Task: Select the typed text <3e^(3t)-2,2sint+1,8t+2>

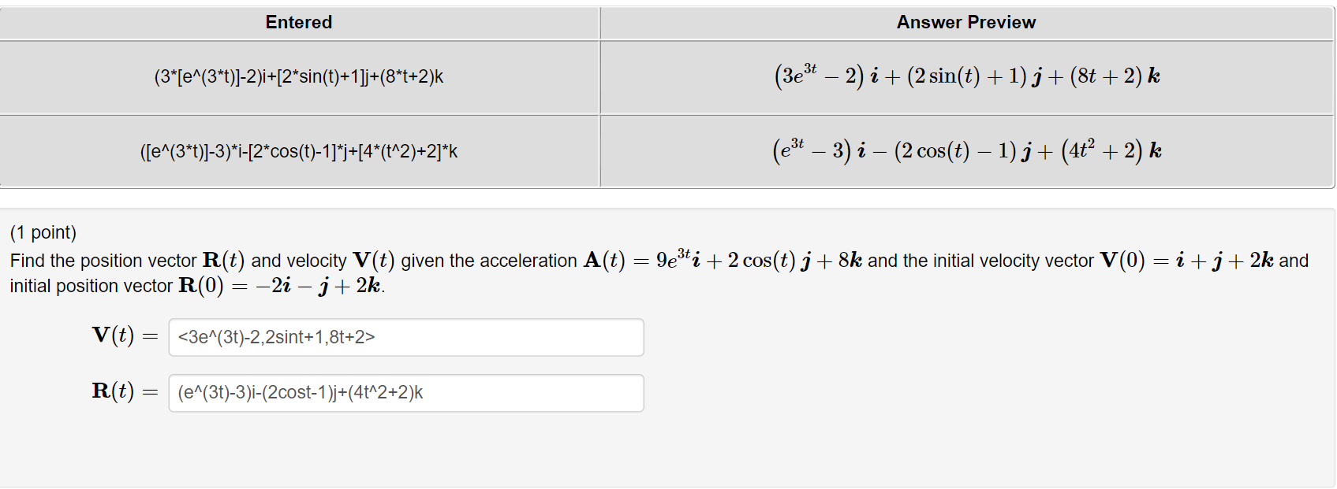Action: (276, 337)
